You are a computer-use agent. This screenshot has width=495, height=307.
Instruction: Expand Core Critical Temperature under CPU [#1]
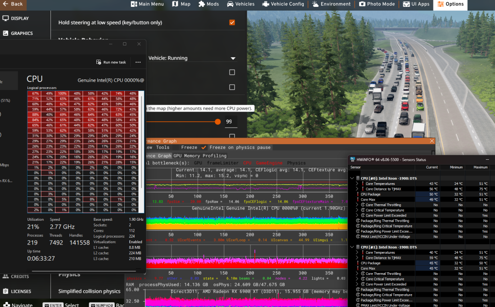(x=357, y=279)
